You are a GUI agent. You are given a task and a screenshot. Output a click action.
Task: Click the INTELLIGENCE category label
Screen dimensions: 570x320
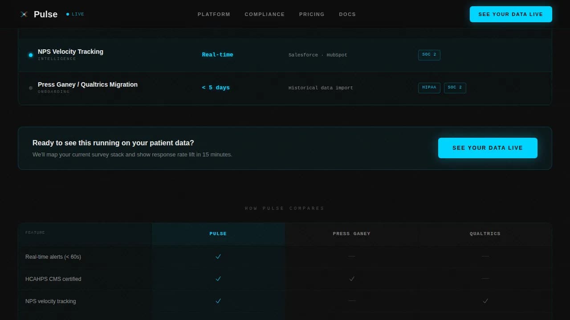tap(57, 59)
